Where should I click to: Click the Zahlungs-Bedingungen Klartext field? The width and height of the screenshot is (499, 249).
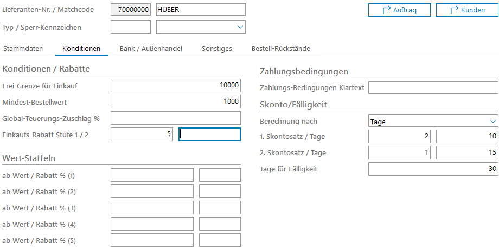[433, 88]
